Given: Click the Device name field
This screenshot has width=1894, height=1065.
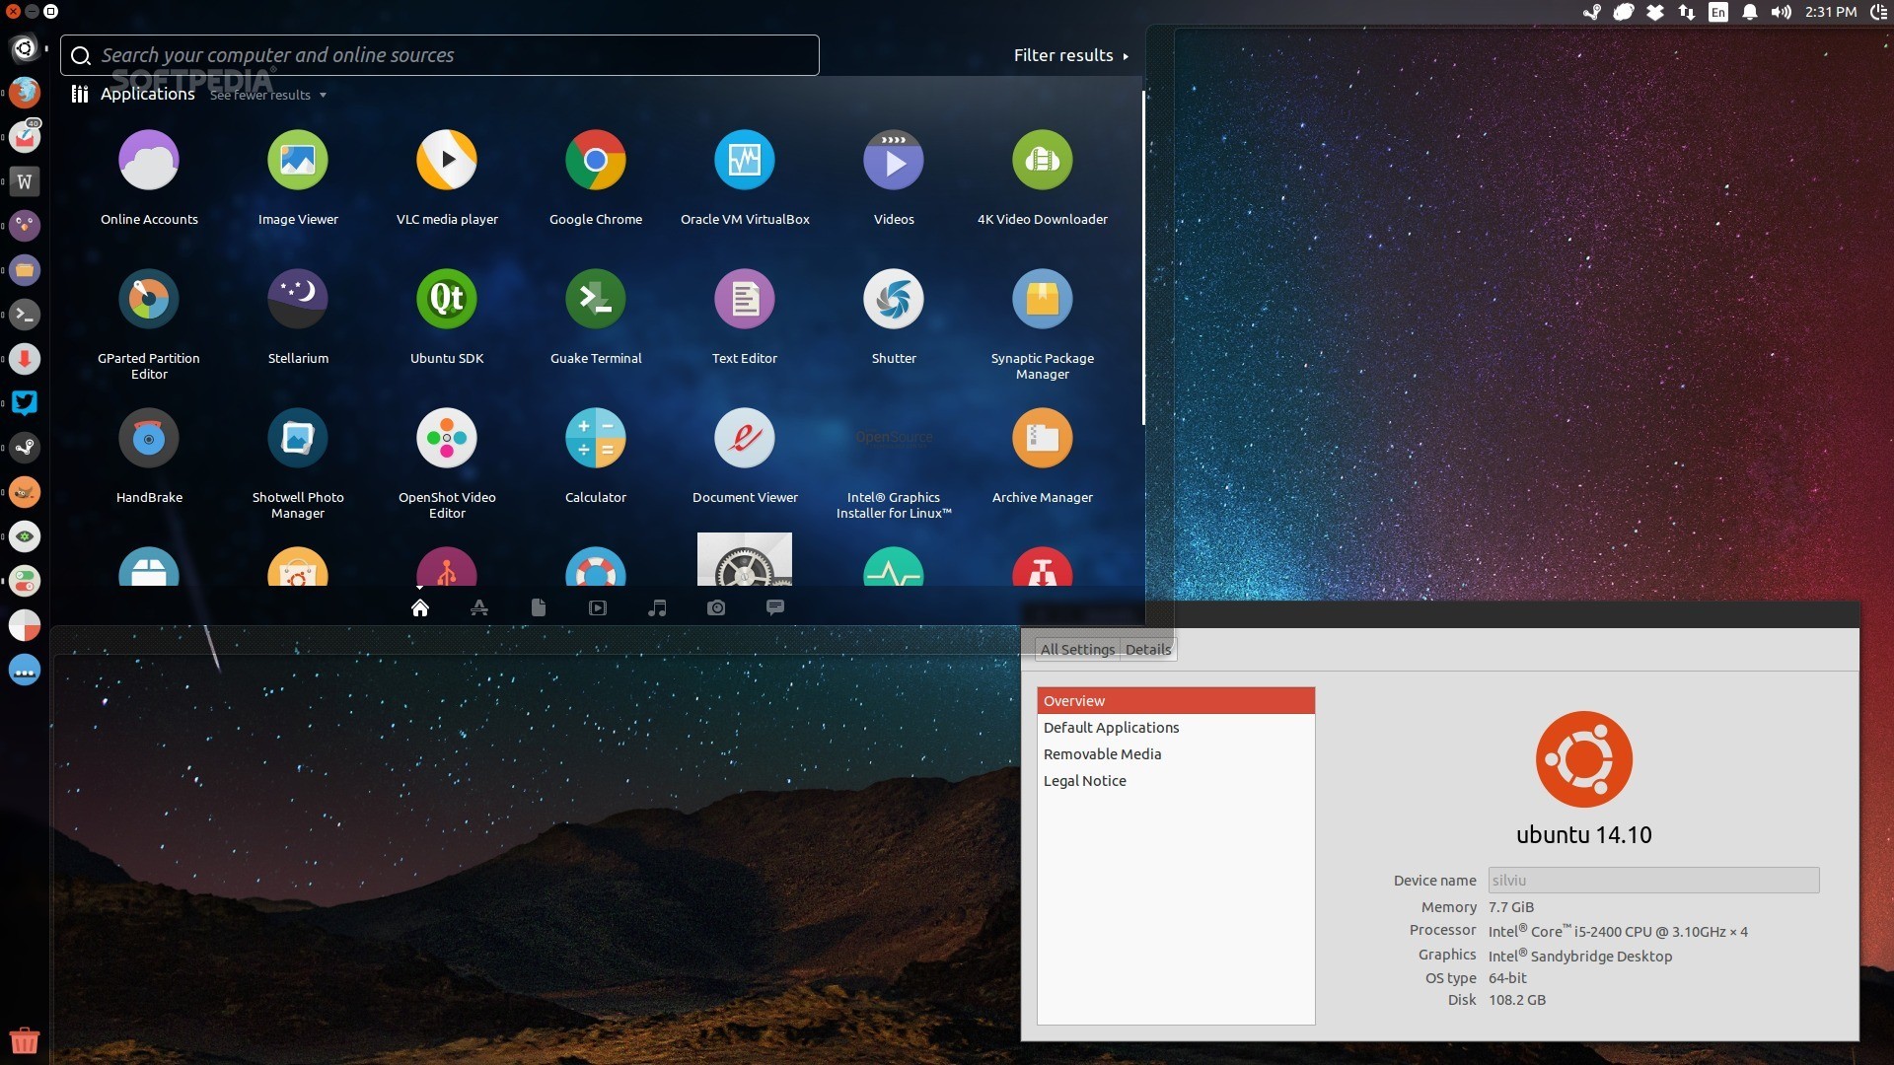Looking at the screenshot, I should pos(1652,881).
